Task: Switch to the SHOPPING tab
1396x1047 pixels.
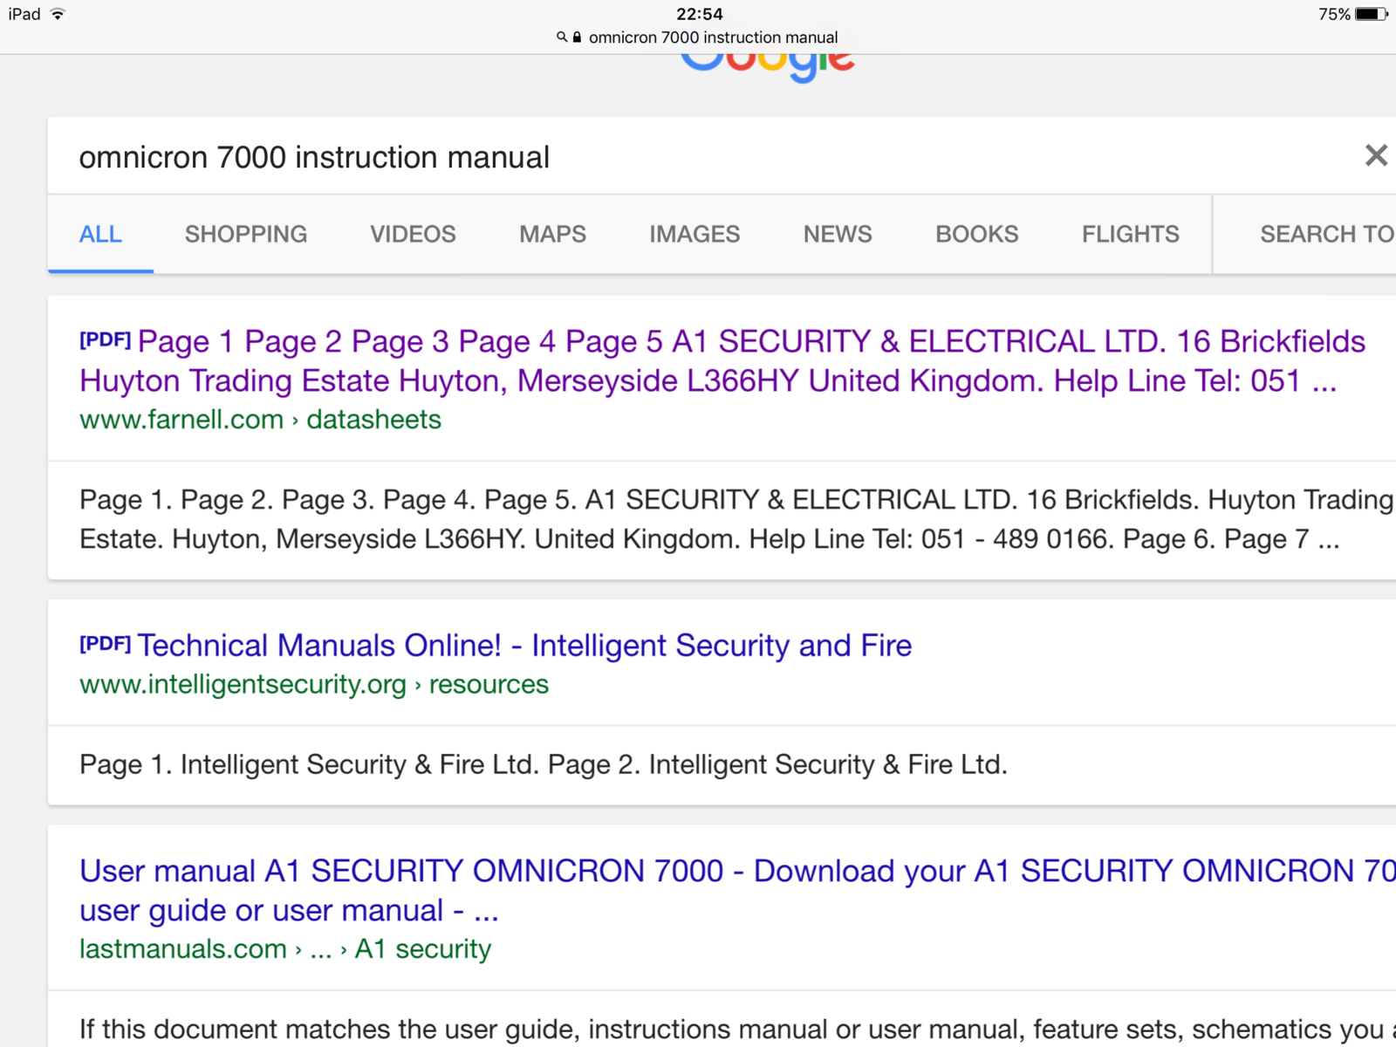Action: [245, 234]
